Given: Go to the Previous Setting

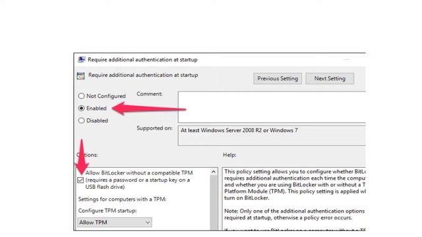Looking at the screenshot, I should coord(278,78).
